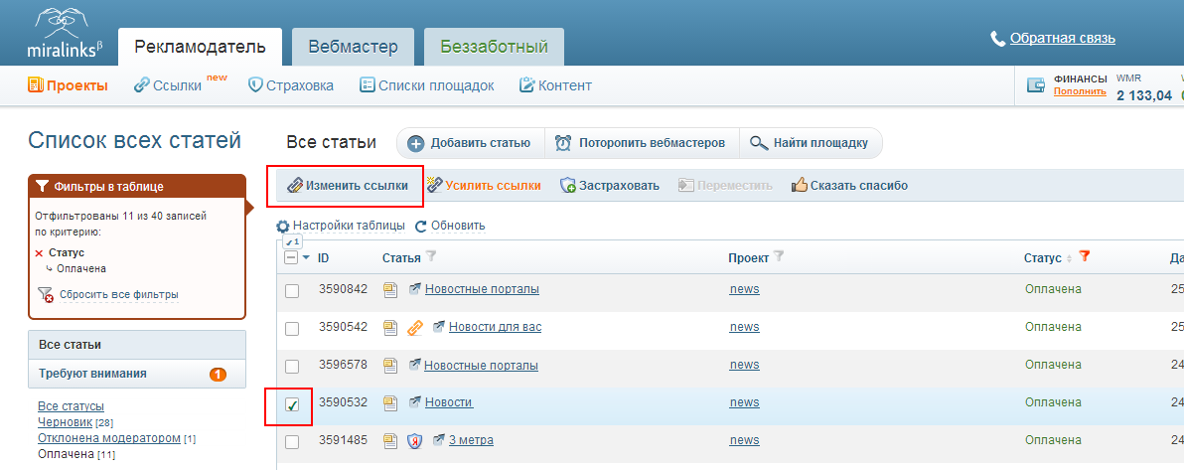
Task: Click the plus icon of Добавить статью
Action: tap(415, 143)
